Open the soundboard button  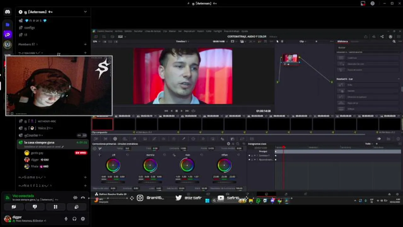pos(77,207)
